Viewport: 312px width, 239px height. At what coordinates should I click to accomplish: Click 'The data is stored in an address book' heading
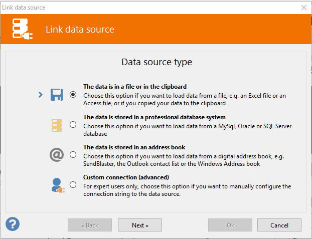(x=134, y=147)
